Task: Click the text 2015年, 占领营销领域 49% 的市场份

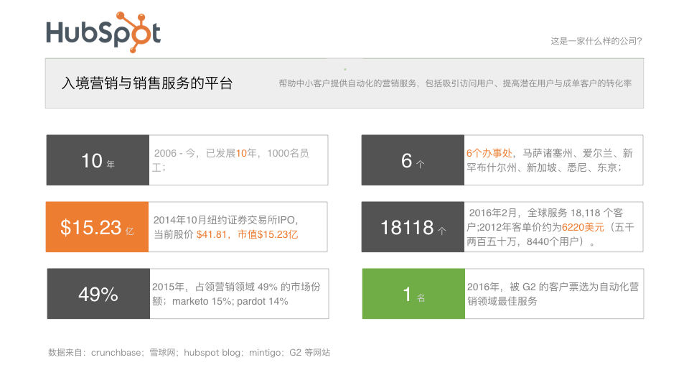Action: pyautogui.click(x=236, y=287)
